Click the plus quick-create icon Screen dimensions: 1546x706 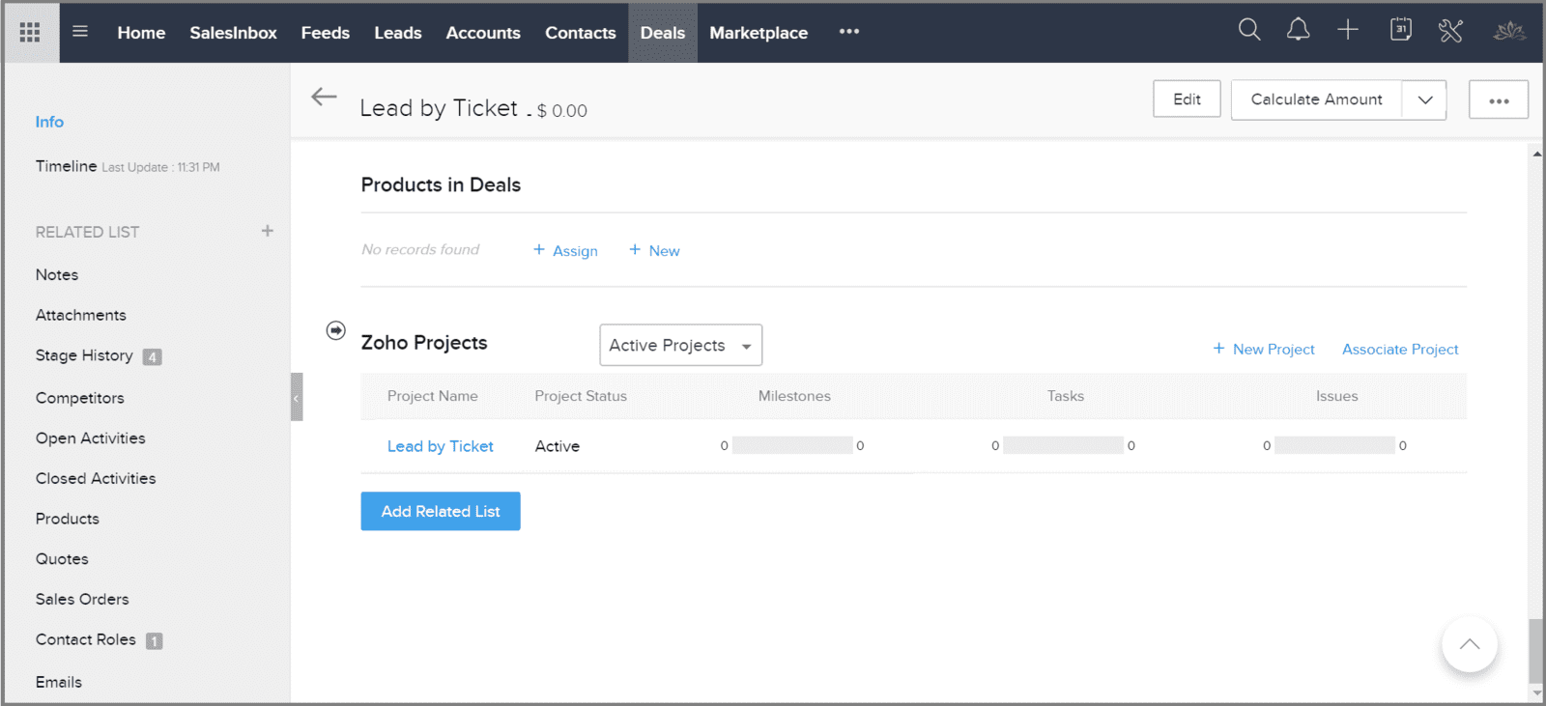pos(1348,30)
